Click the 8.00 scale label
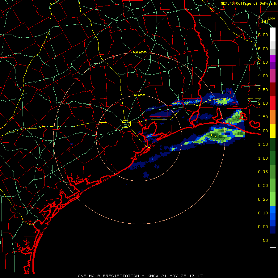The height and width of the screenshot is (278, 278). (263, 35)
